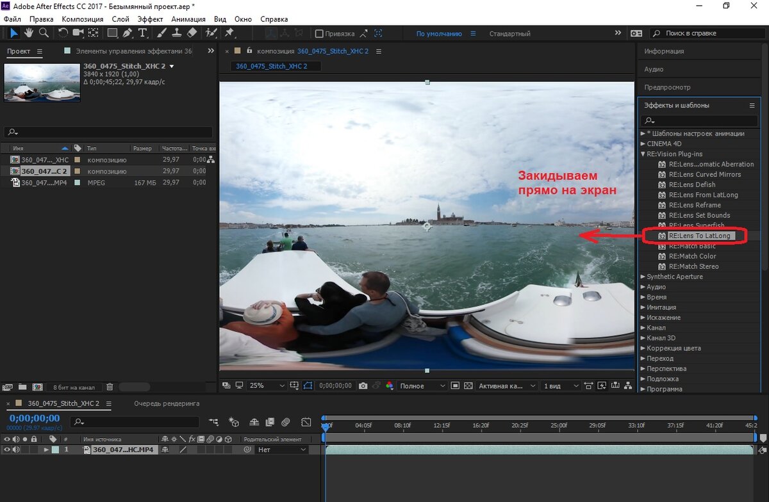Click the show channel RGB icon
Viewport: 769px width, 502px height.
(388, 386)
